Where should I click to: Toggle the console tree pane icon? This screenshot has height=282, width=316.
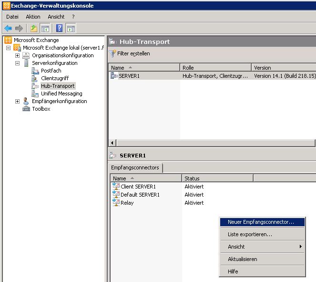click(45, 28)
